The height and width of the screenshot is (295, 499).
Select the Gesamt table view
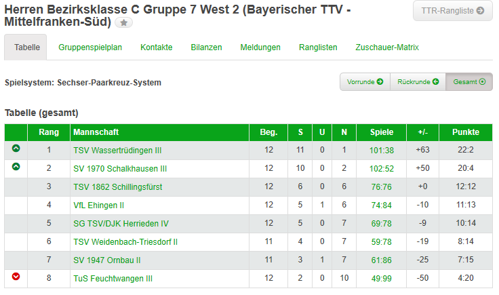[469, 82]
